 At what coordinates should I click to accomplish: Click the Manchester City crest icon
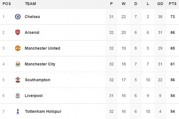pos(18,64)
